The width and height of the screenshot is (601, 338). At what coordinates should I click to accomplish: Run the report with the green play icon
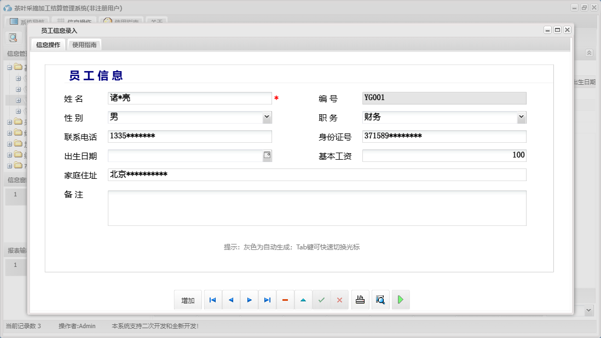click(x=401, y=300)
